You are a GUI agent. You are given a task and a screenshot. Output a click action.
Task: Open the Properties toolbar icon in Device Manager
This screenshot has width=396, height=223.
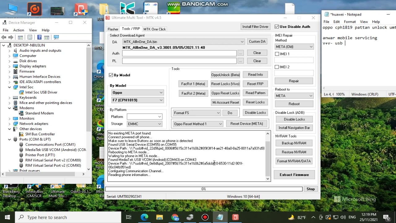[30, 37]
